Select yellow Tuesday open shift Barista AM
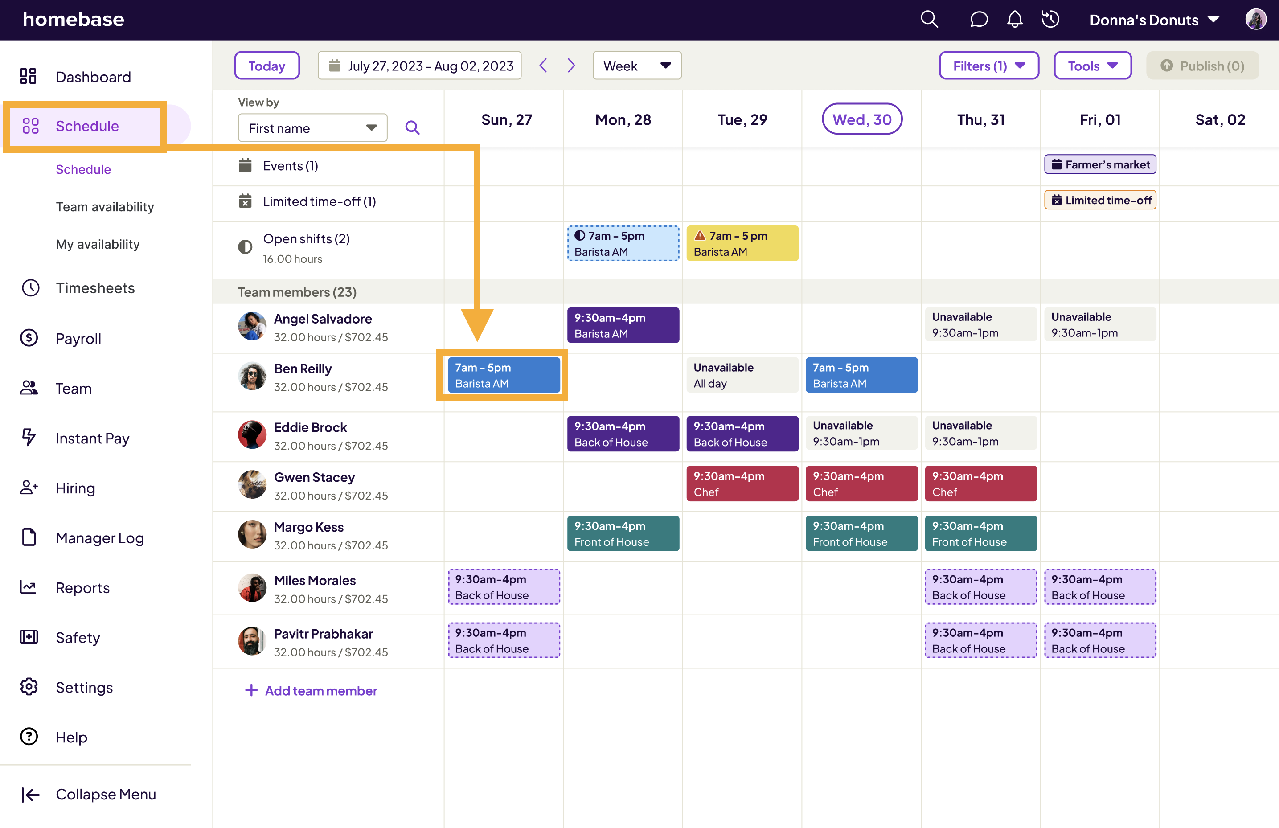Screen dimensions: 1279x828 (x=742, y=243)
